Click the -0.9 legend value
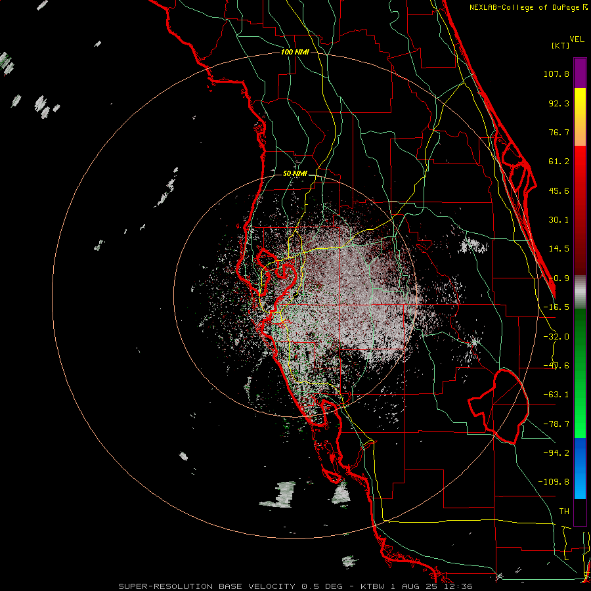 coord(559,278)
